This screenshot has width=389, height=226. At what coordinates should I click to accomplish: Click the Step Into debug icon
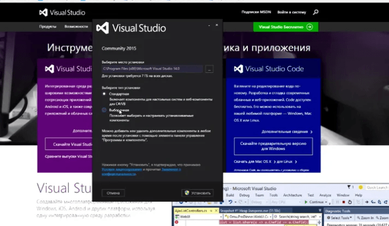coord(373,202)
